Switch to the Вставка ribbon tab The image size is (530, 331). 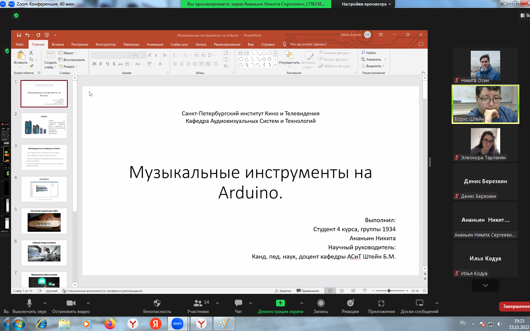[58, 44]
